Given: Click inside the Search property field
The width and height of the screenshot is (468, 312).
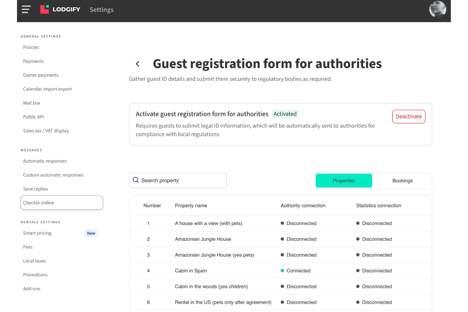Looking at the screenshot, I should pos(177,180).
